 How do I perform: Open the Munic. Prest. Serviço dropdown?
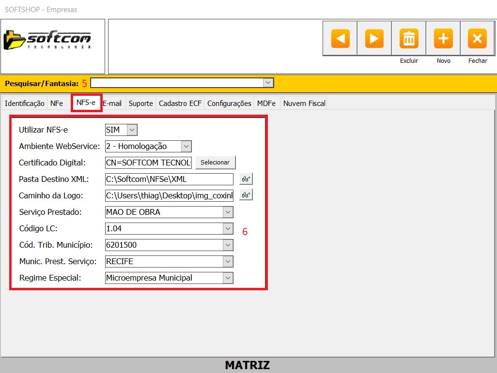tap(228, 261)
